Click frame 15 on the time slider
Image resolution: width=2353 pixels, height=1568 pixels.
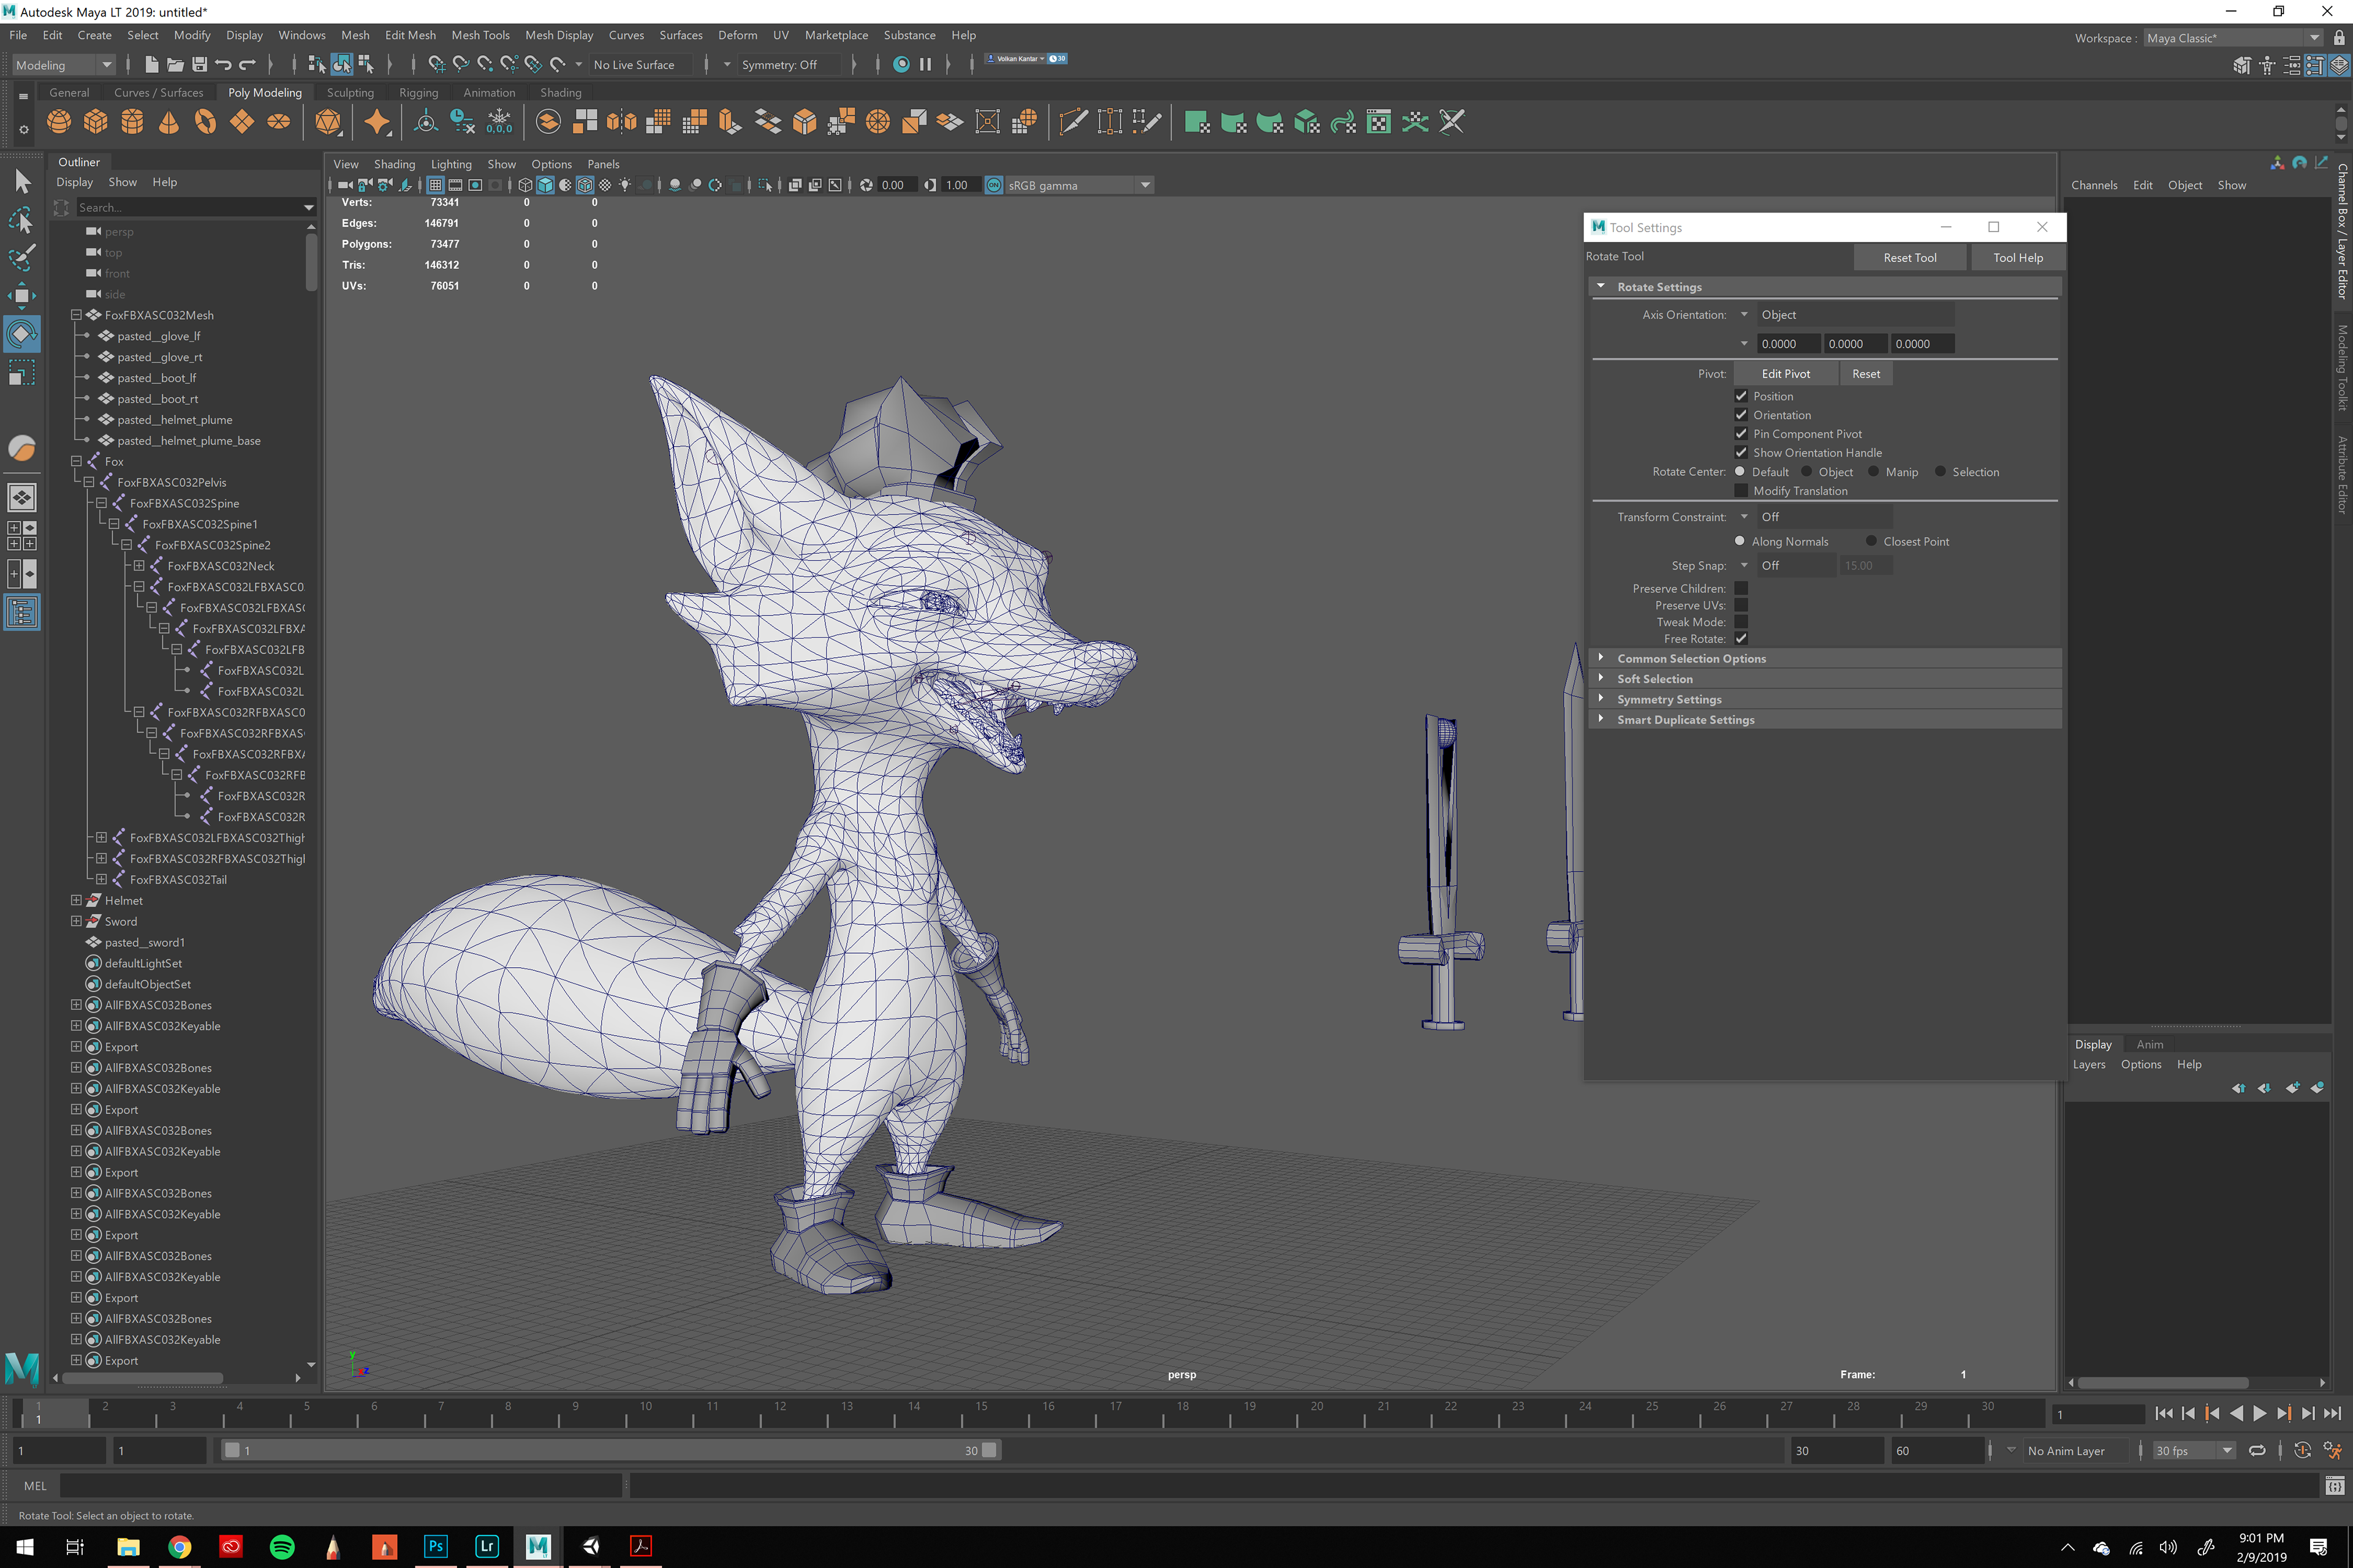tap(982, 1412)
